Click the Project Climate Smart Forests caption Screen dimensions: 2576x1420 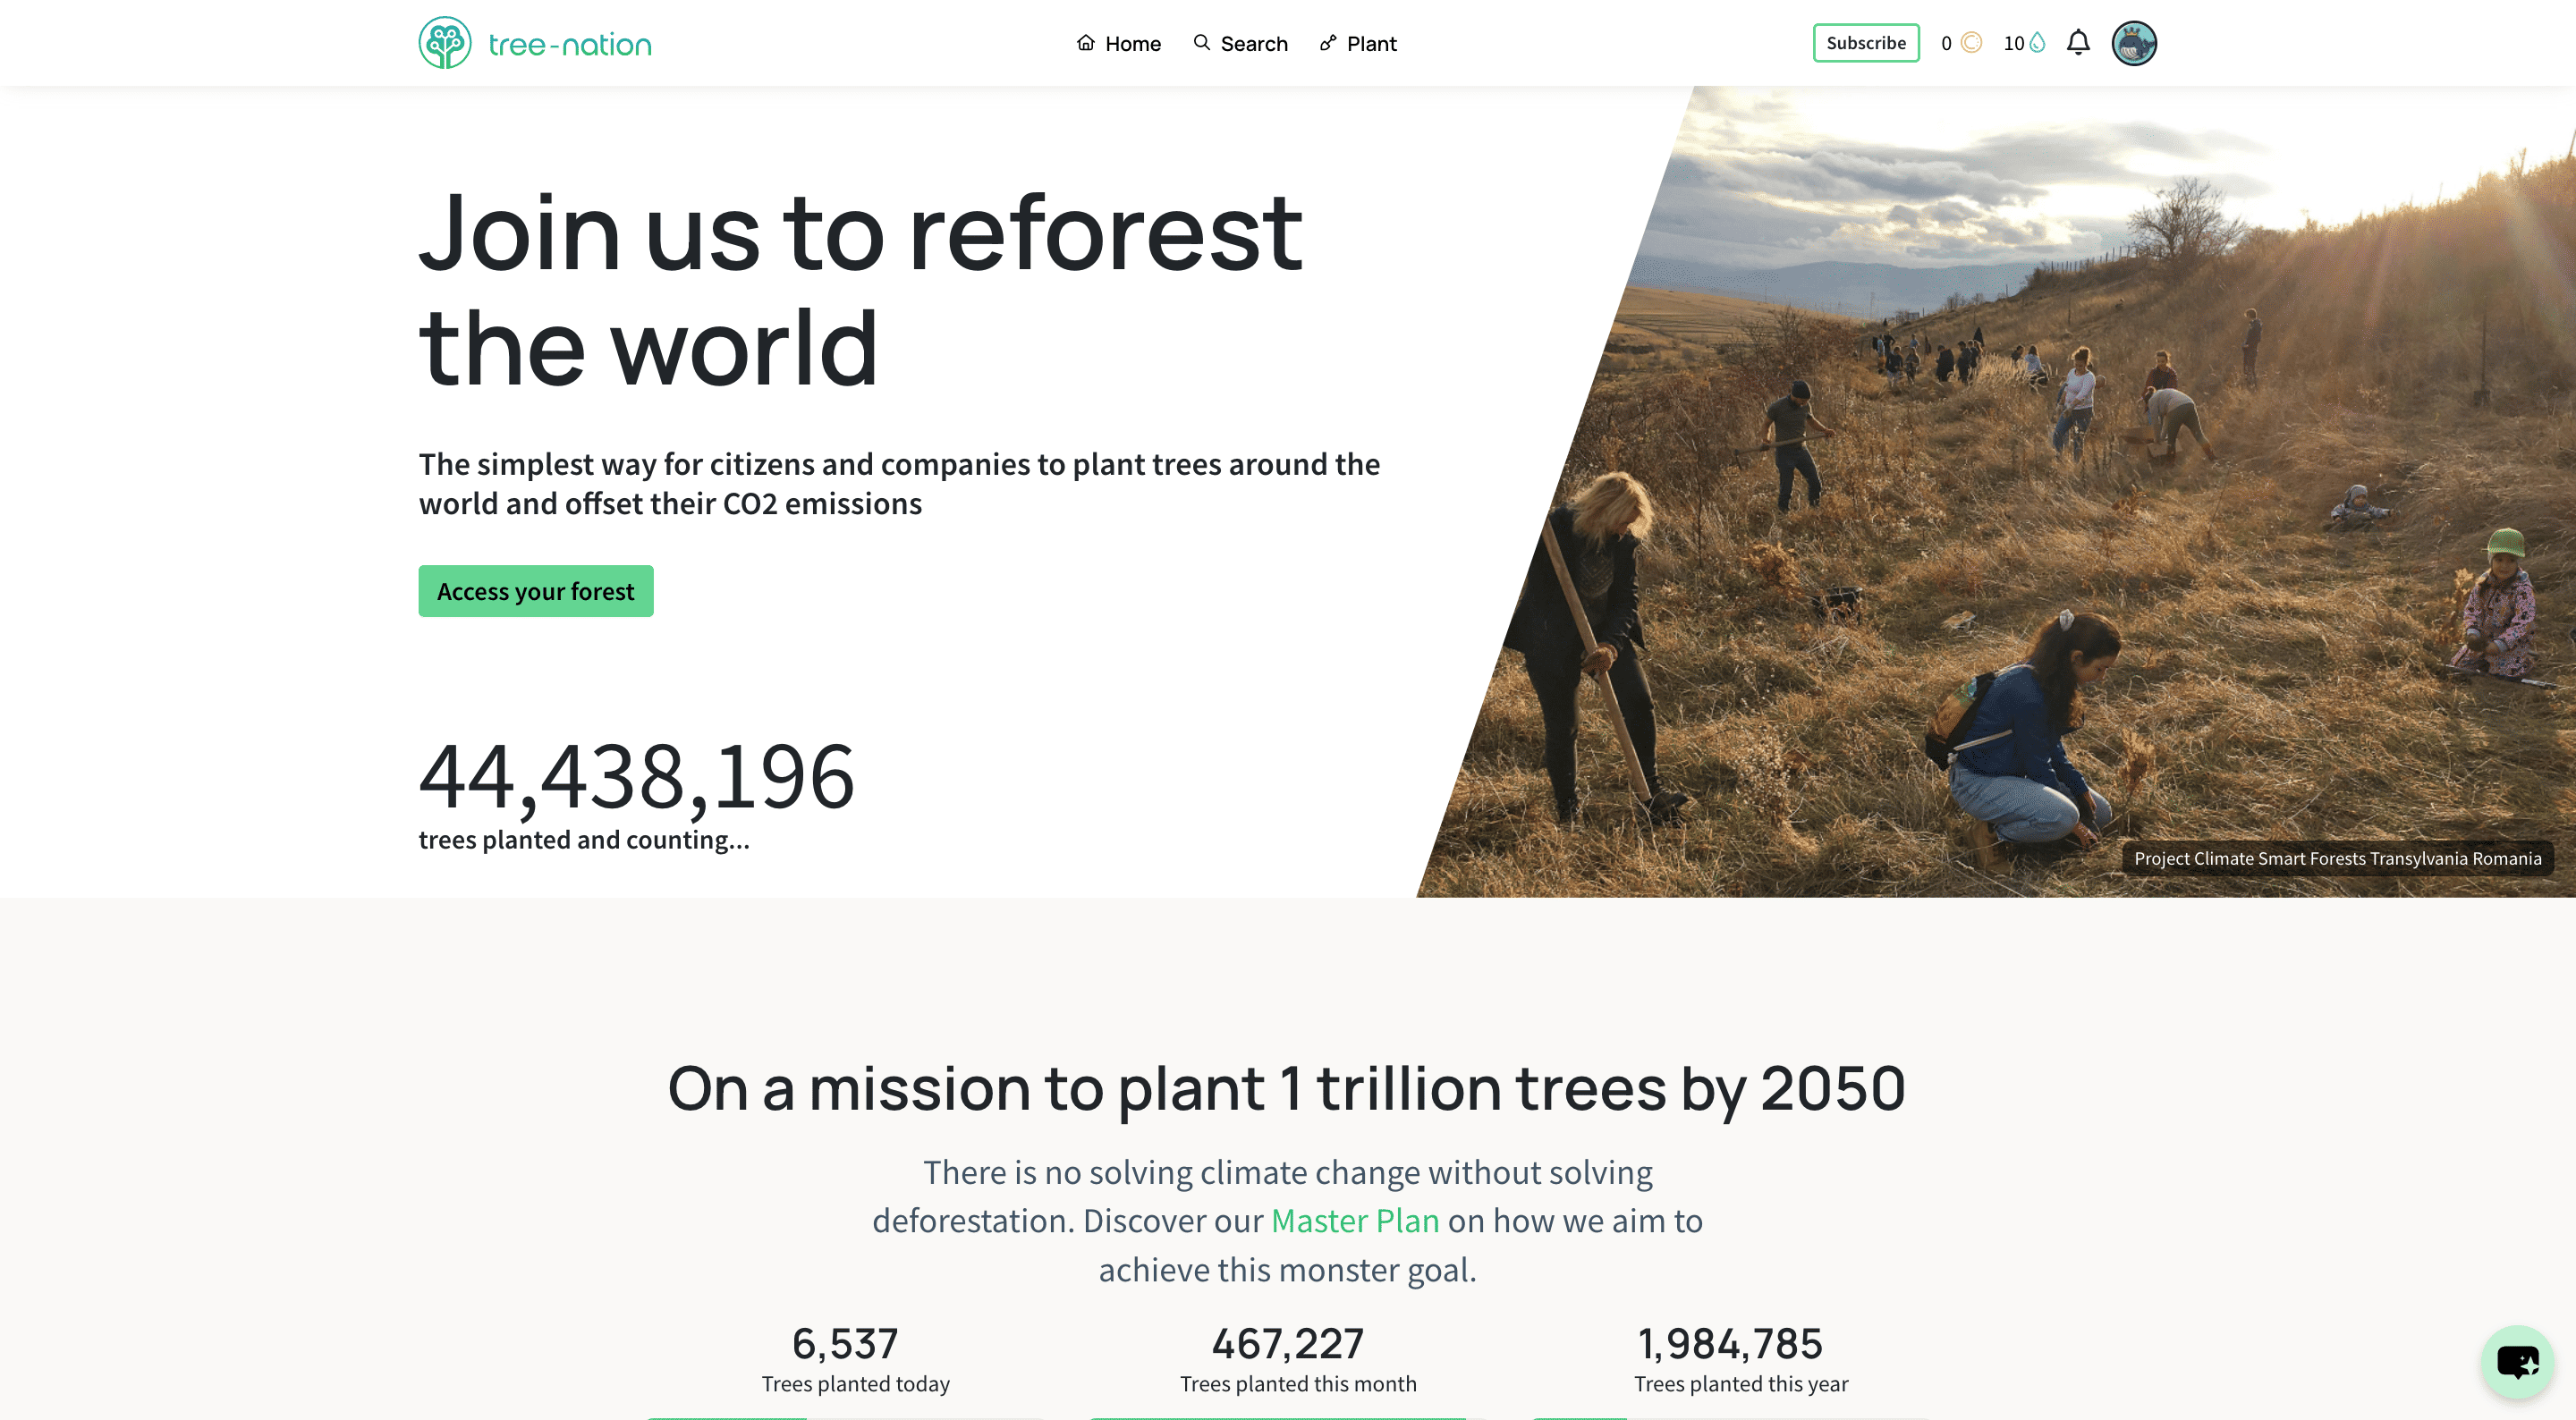click(2337, 858)
